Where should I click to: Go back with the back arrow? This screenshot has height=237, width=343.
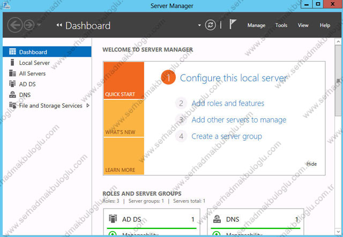pyautogui.click(x=15, y=25)
